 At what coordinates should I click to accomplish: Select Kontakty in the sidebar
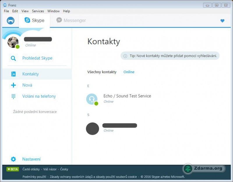(37, 74)
